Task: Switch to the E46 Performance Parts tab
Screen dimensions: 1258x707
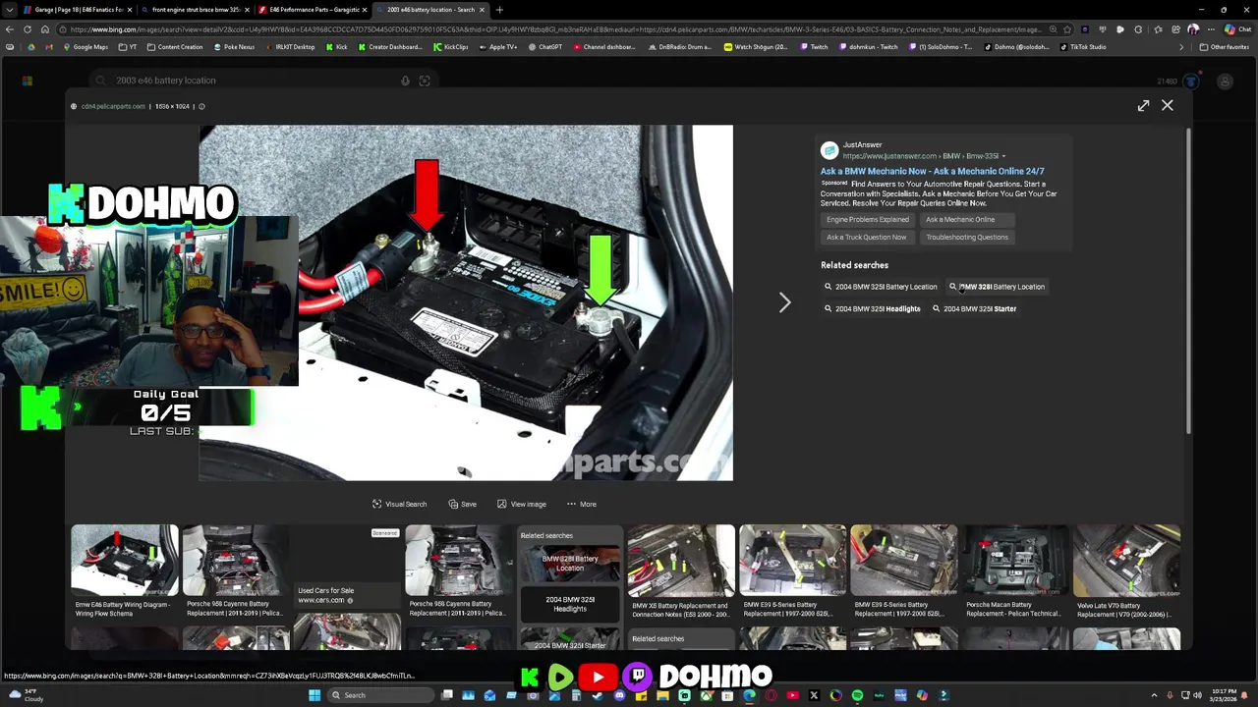Action: click(x=313, y=10)
